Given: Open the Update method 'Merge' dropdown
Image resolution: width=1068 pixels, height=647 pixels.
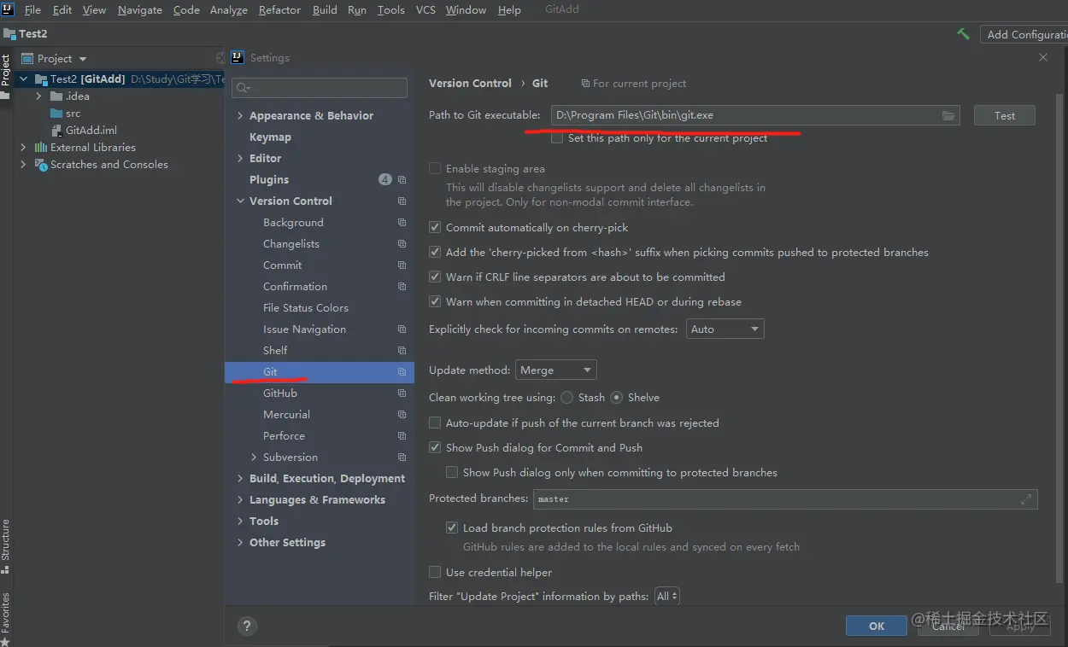Looking at the screenshot, I should 555,370.
